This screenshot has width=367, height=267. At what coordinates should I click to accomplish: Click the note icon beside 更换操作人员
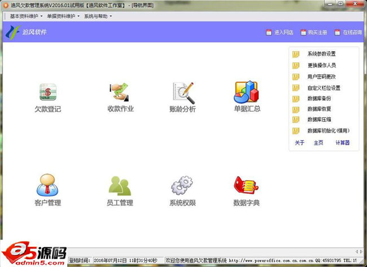pos(296,65)
